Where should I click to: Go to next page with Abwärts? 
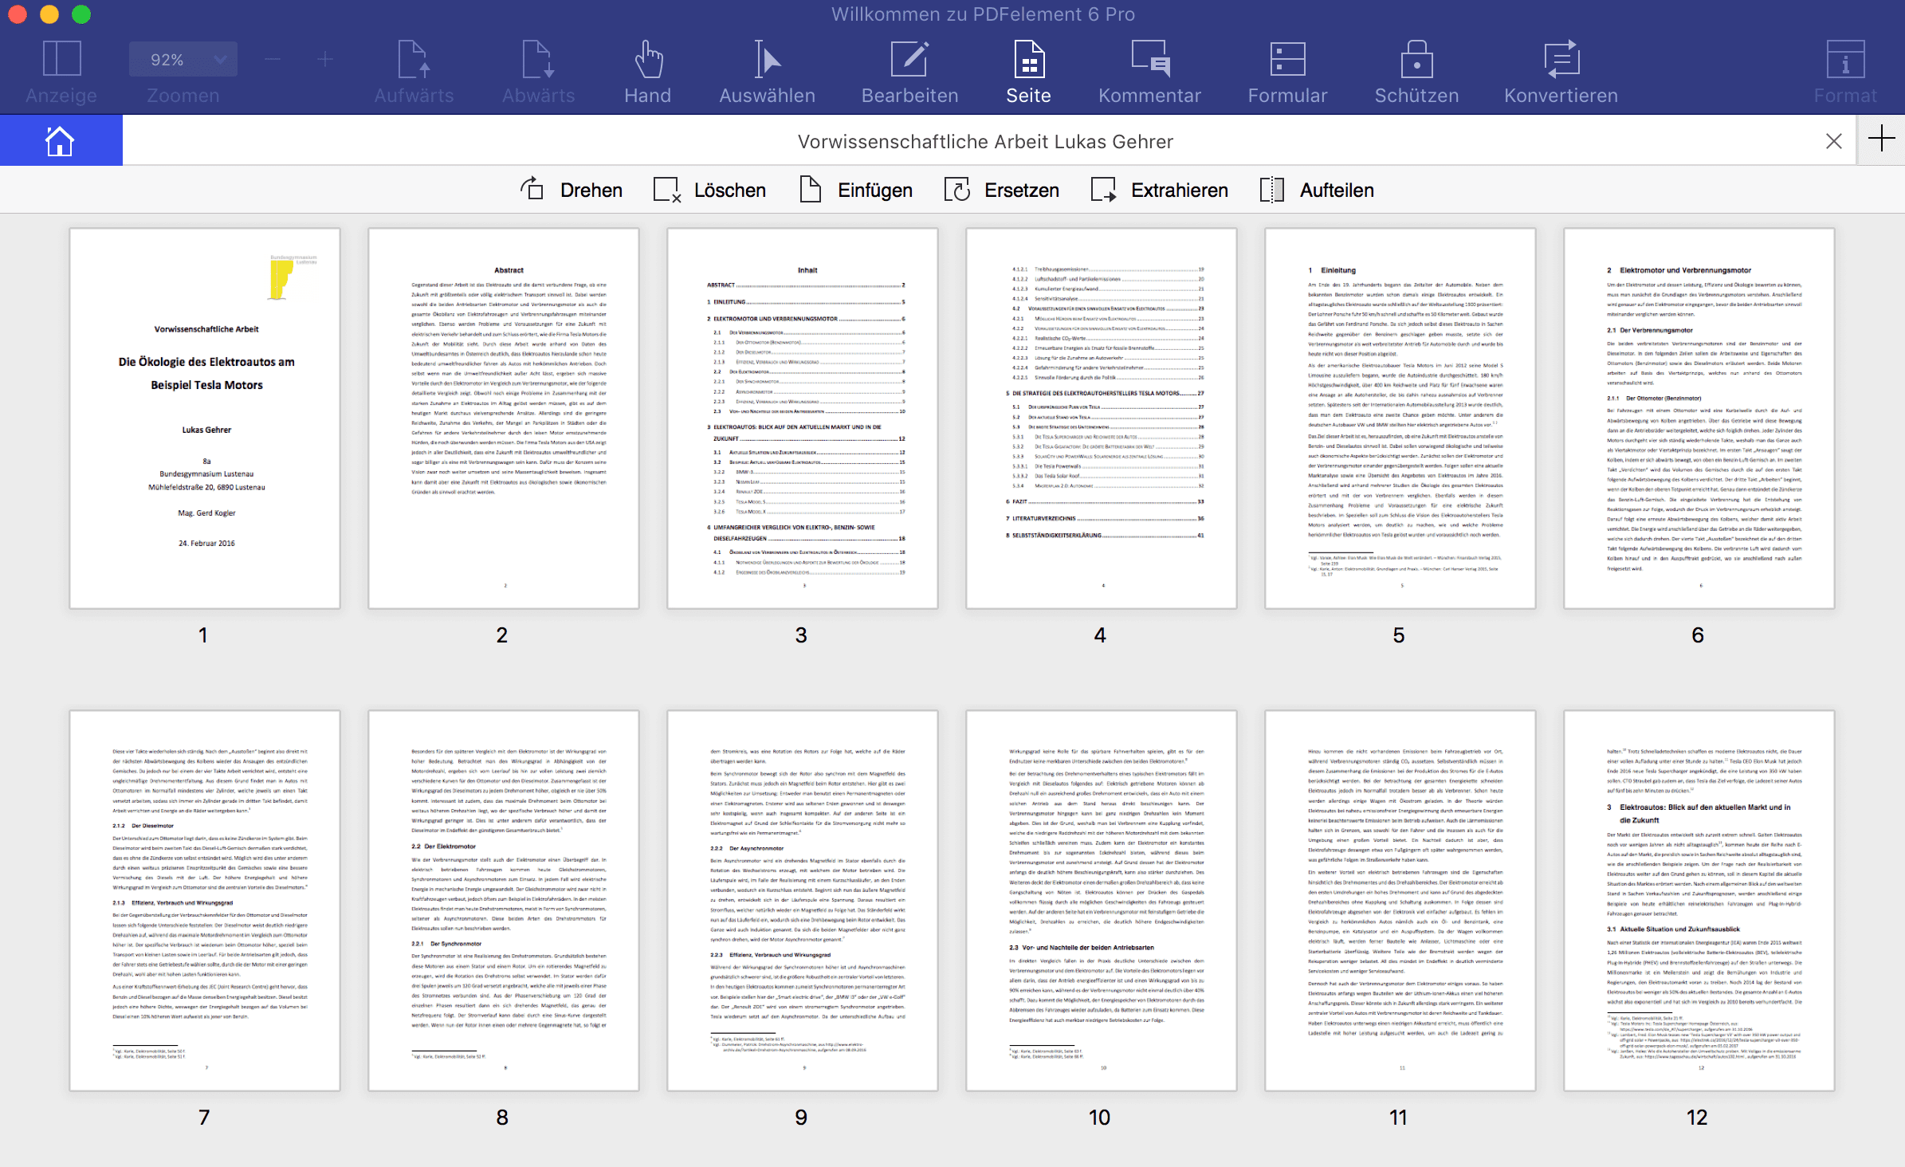tap(538, 73)
